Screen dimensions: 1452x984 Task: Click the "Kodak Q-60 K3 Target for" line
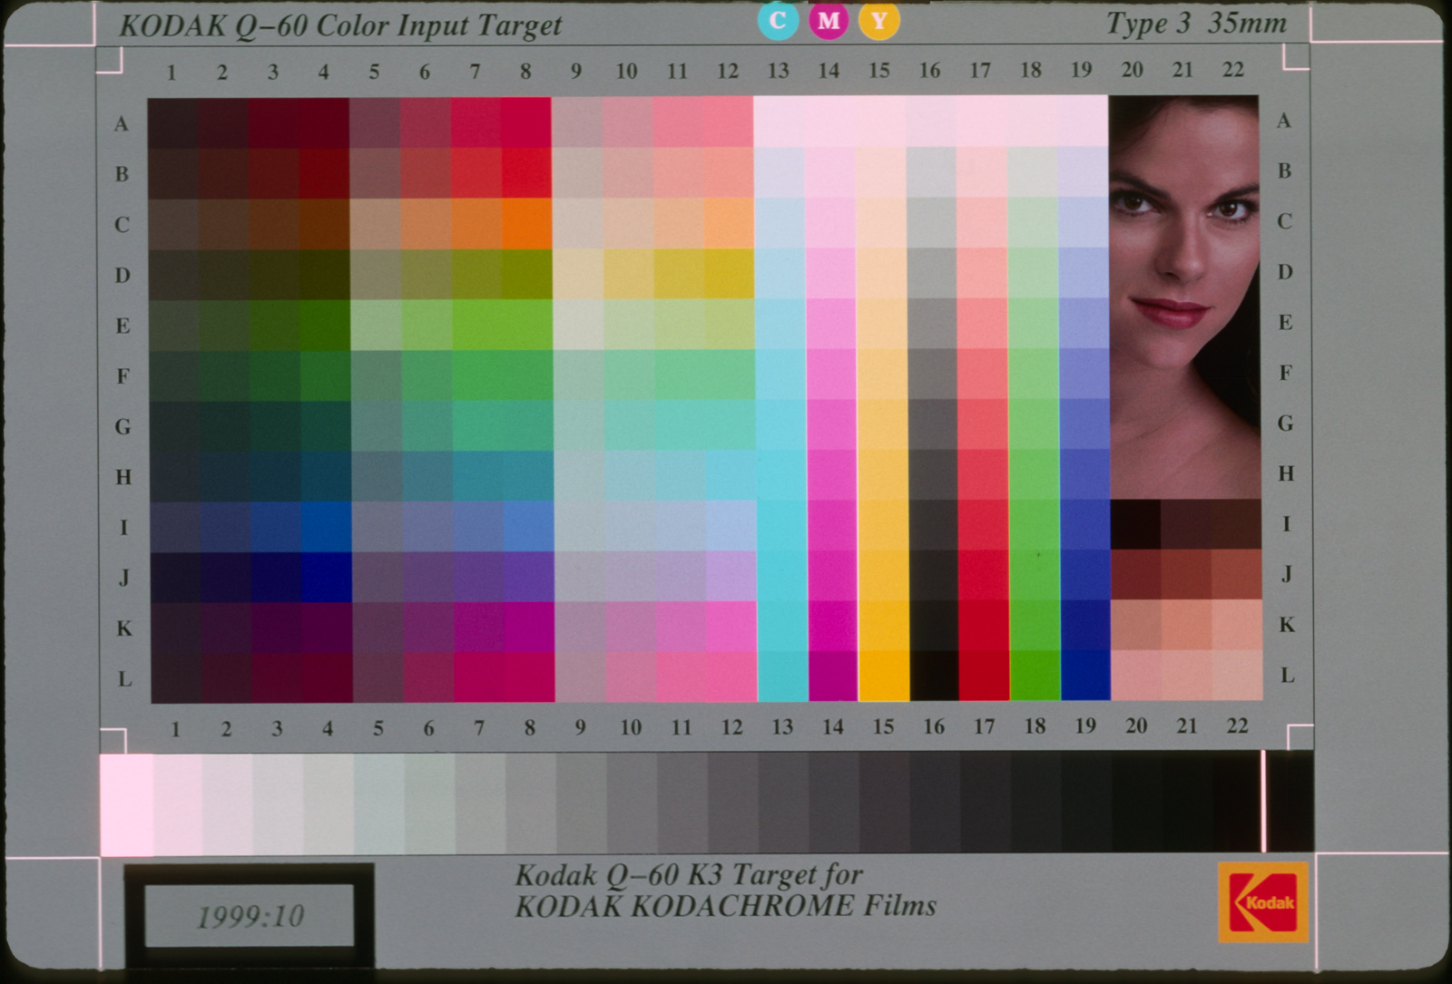[x=689, y=875]
